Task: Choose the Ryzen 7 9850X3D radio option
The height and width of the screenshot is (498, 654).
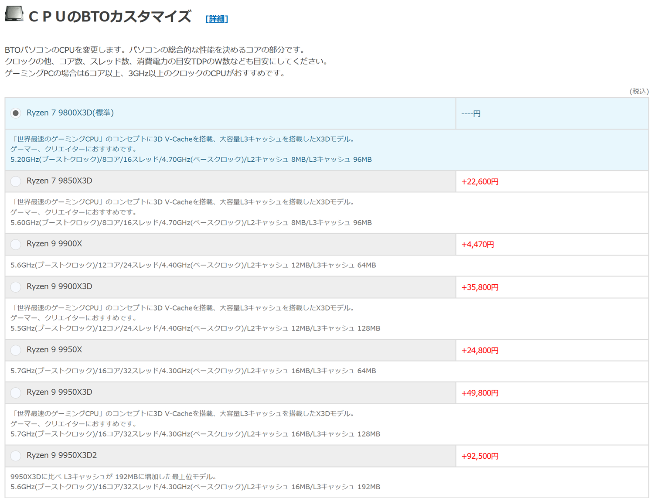Action: (16, 181)
